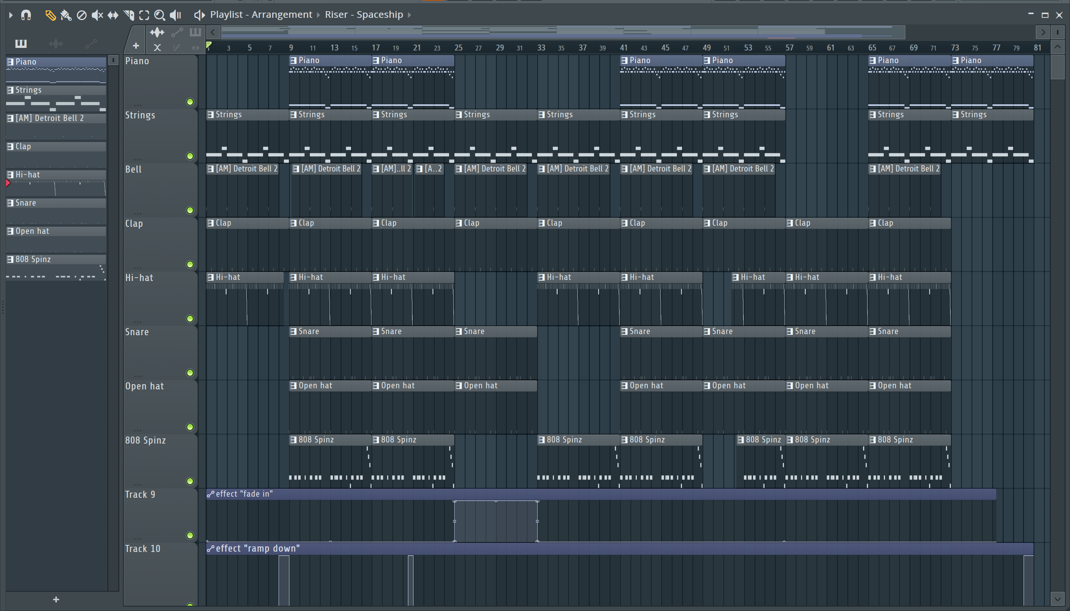1070x611 pixels.
Task: Click the Riser - Spaceship breadcrumb
Action: pyautogui.click(x=364, y=15)
